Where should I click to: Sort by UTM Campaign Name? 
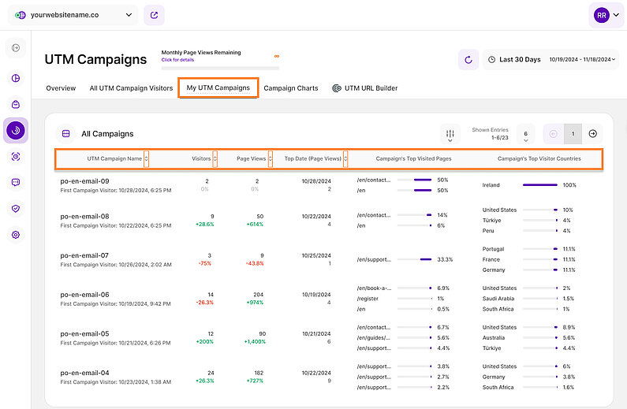point(147,158)
